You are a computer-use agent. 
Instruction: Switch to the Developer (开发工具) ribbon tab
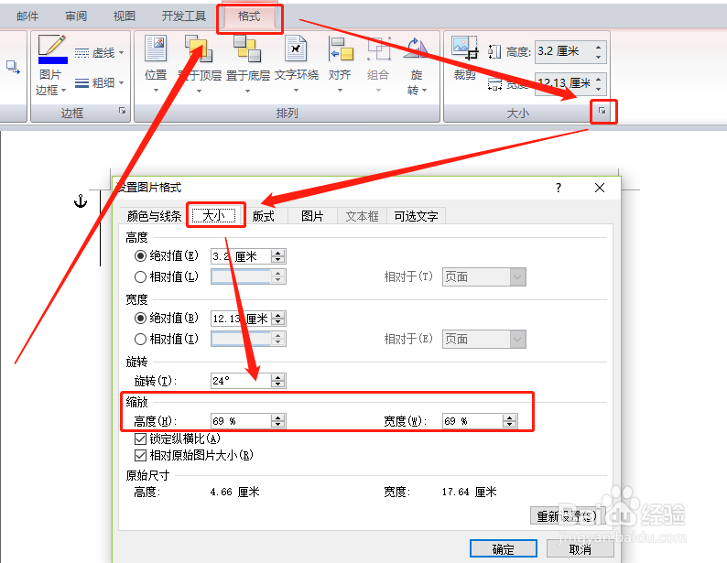[184, 16]
